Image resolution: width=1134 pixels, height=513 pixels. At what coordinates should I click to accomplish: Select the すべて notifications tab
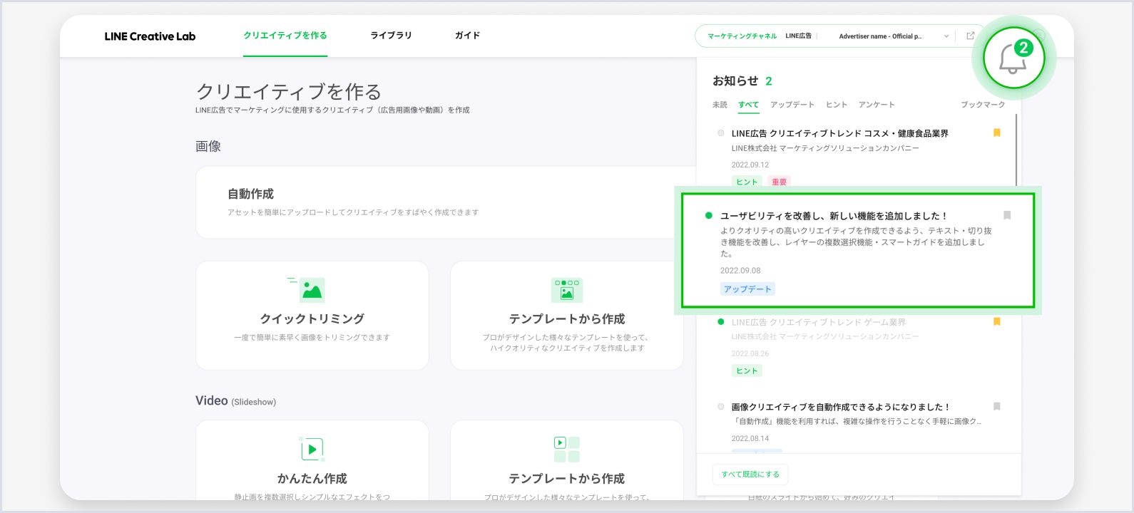tap(748, 105)
